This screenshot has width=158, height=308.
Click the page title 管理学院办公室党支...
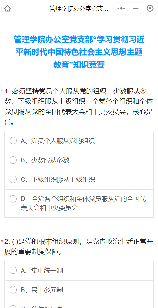point(79,9)
